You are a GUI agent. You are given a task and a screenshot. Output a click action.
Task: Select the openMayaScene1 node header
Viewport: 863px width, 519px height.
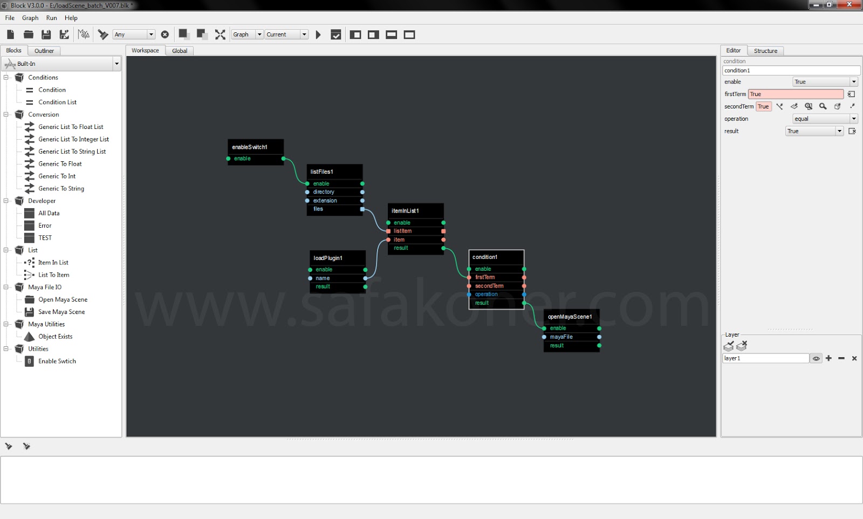(571, 317)
